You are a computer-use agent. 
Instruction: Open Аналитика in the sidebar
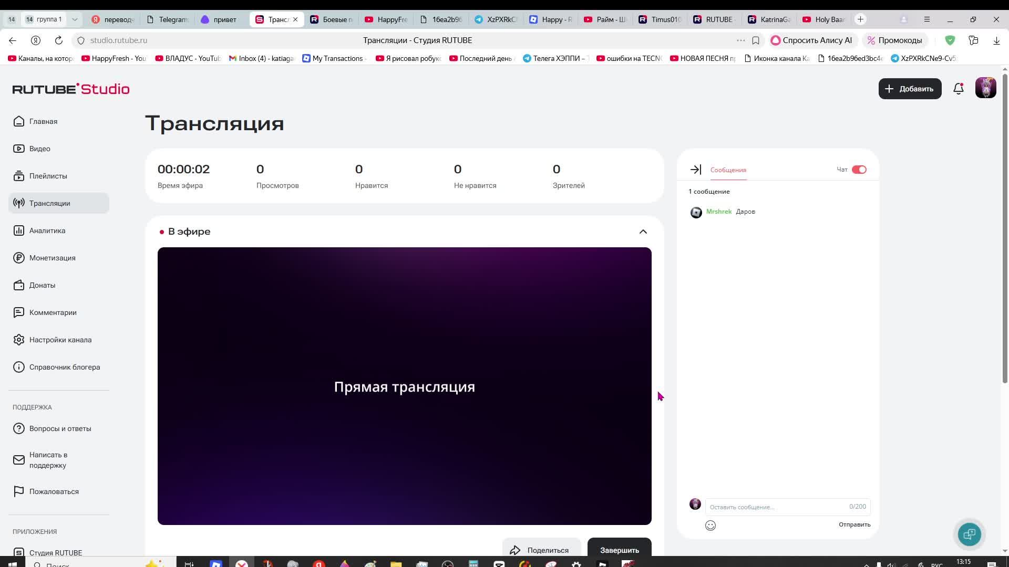[47, 230]
